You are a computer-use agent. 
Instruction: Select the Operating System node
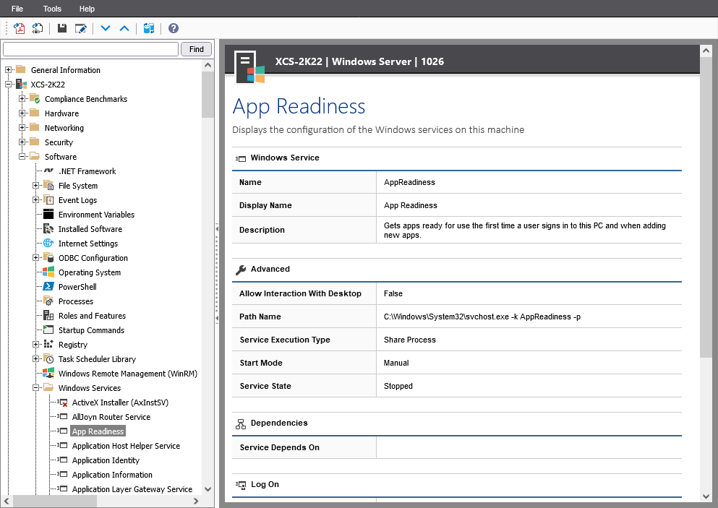pos(89,272)
